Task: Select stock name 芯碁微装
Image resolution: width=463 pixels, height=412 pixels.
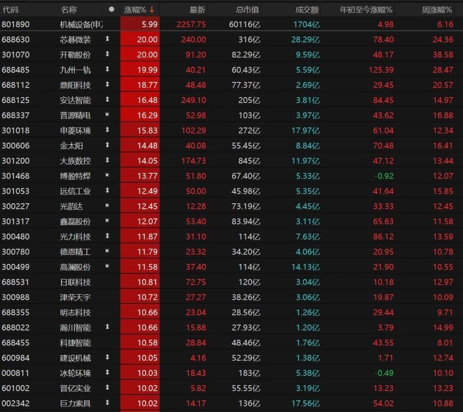Action: (x=75, y=40)
